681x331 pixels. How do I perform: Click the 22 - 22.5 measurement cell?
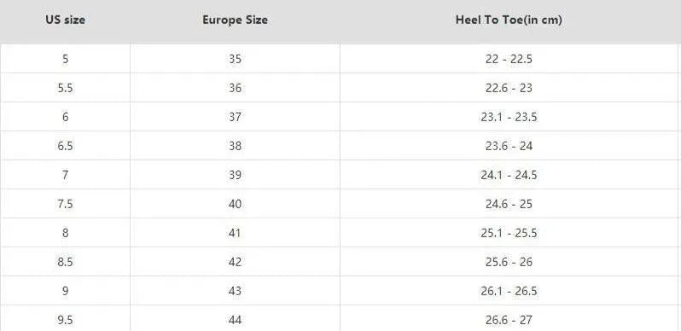(509, 59)
